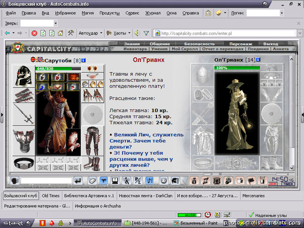Select Сарутоби's gloves slot

pos(93,95)
